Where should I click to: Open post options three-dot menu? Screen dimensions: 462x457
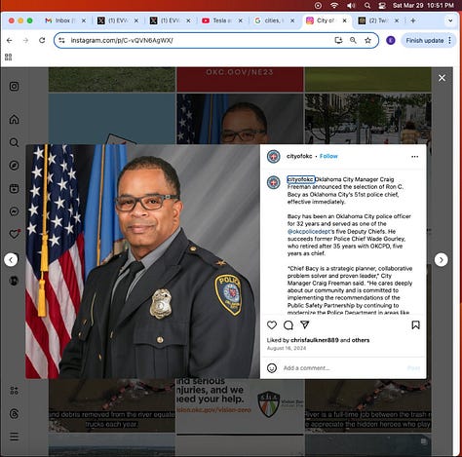(415, 157)
